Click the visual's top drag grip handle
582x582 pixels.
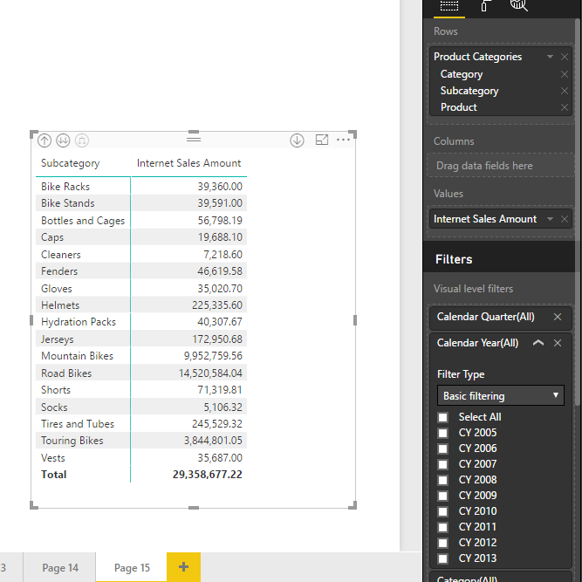[x=194, y=140]
